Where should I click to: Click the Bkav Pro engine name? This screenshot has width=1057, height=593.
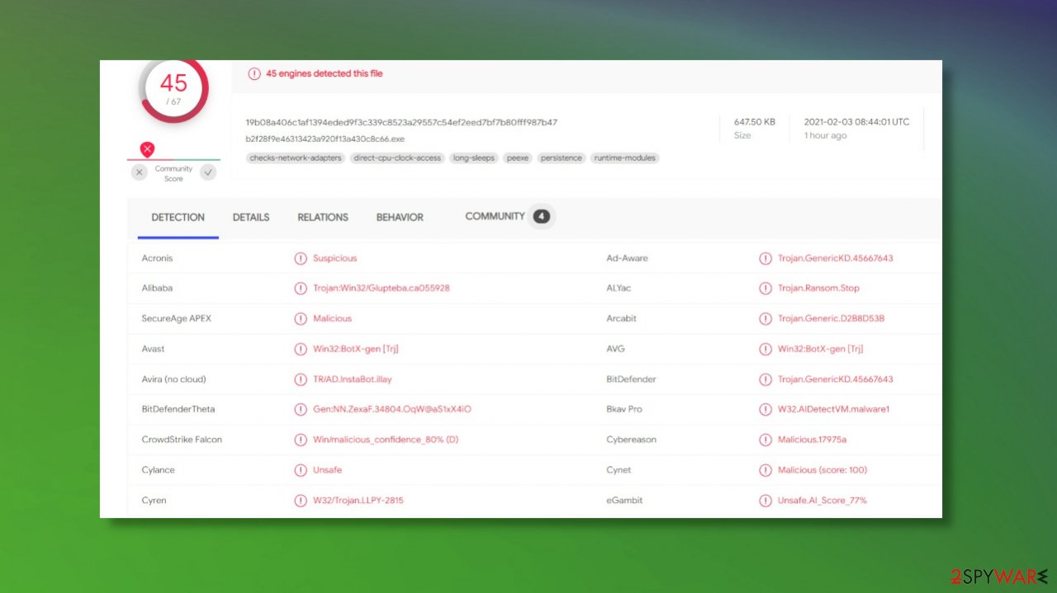[624, 409]
